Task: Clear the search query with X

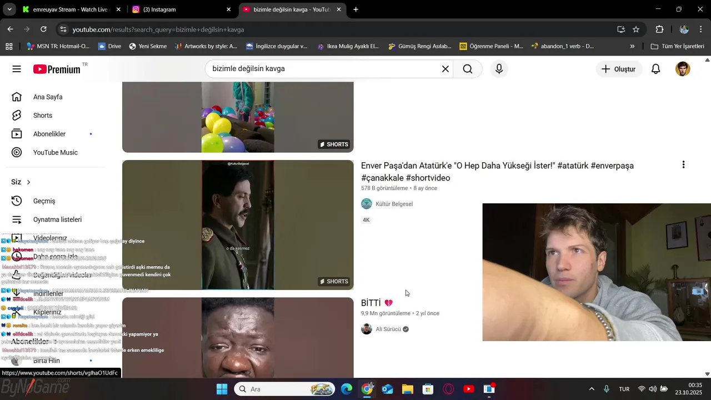Action: pos(445,69)
